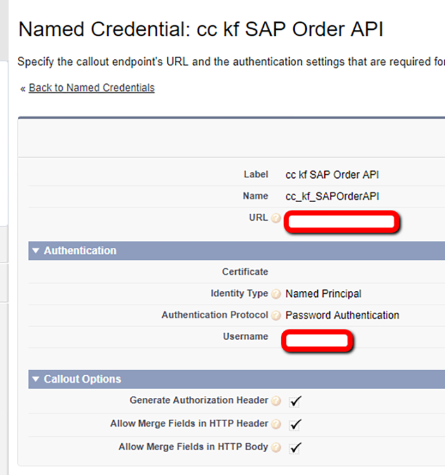Click the Authentication Protocol help icon
Viewport: 445px width, 475px height.
tap(276, 315)
